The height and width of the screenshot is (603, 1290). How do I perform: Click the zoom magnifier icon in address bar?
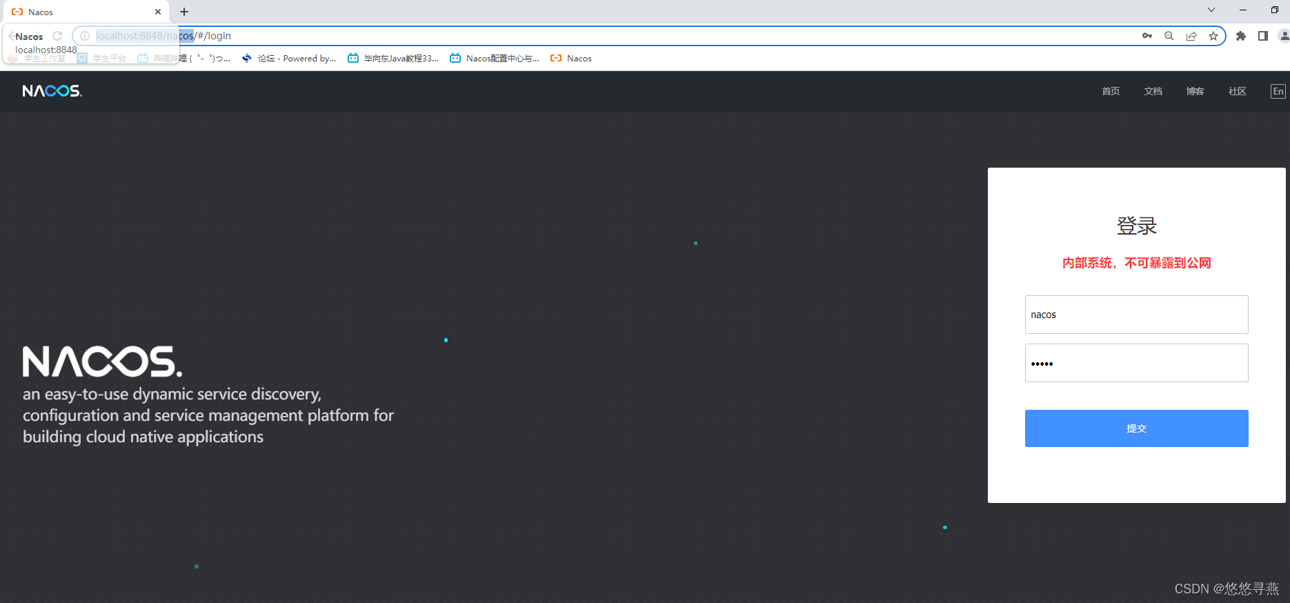pos(1169,36)
